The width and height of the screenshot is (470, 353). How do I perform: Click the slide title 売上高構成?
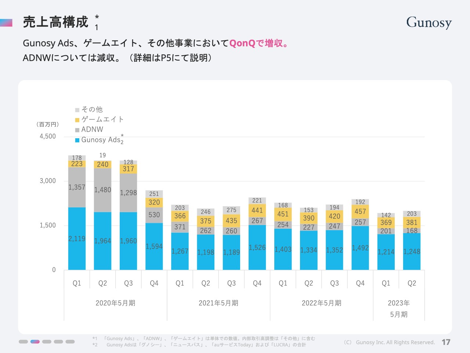pos(55,22)
